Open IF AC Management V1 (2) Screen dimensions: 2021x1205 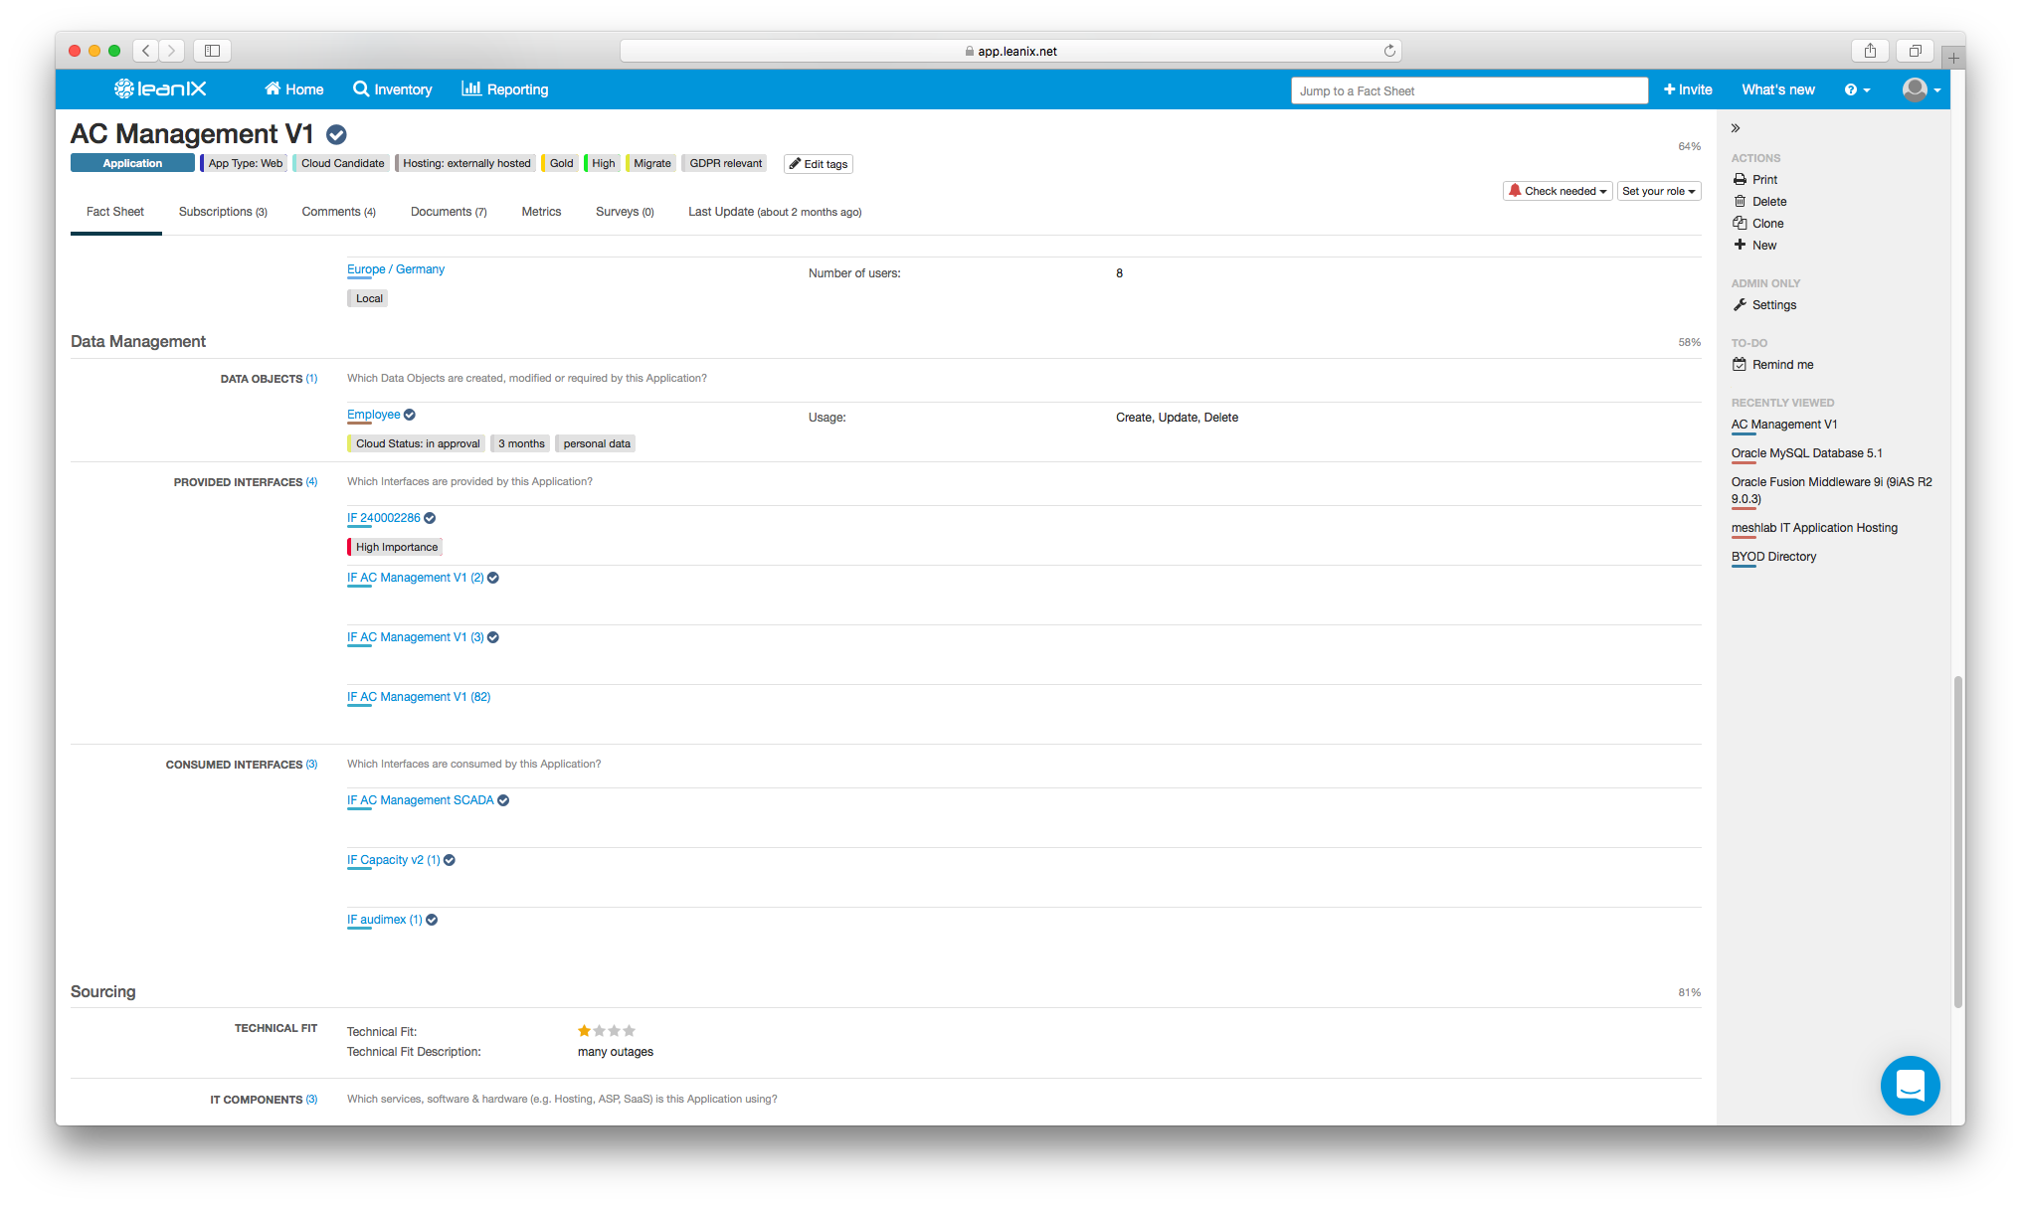[416, 578]
